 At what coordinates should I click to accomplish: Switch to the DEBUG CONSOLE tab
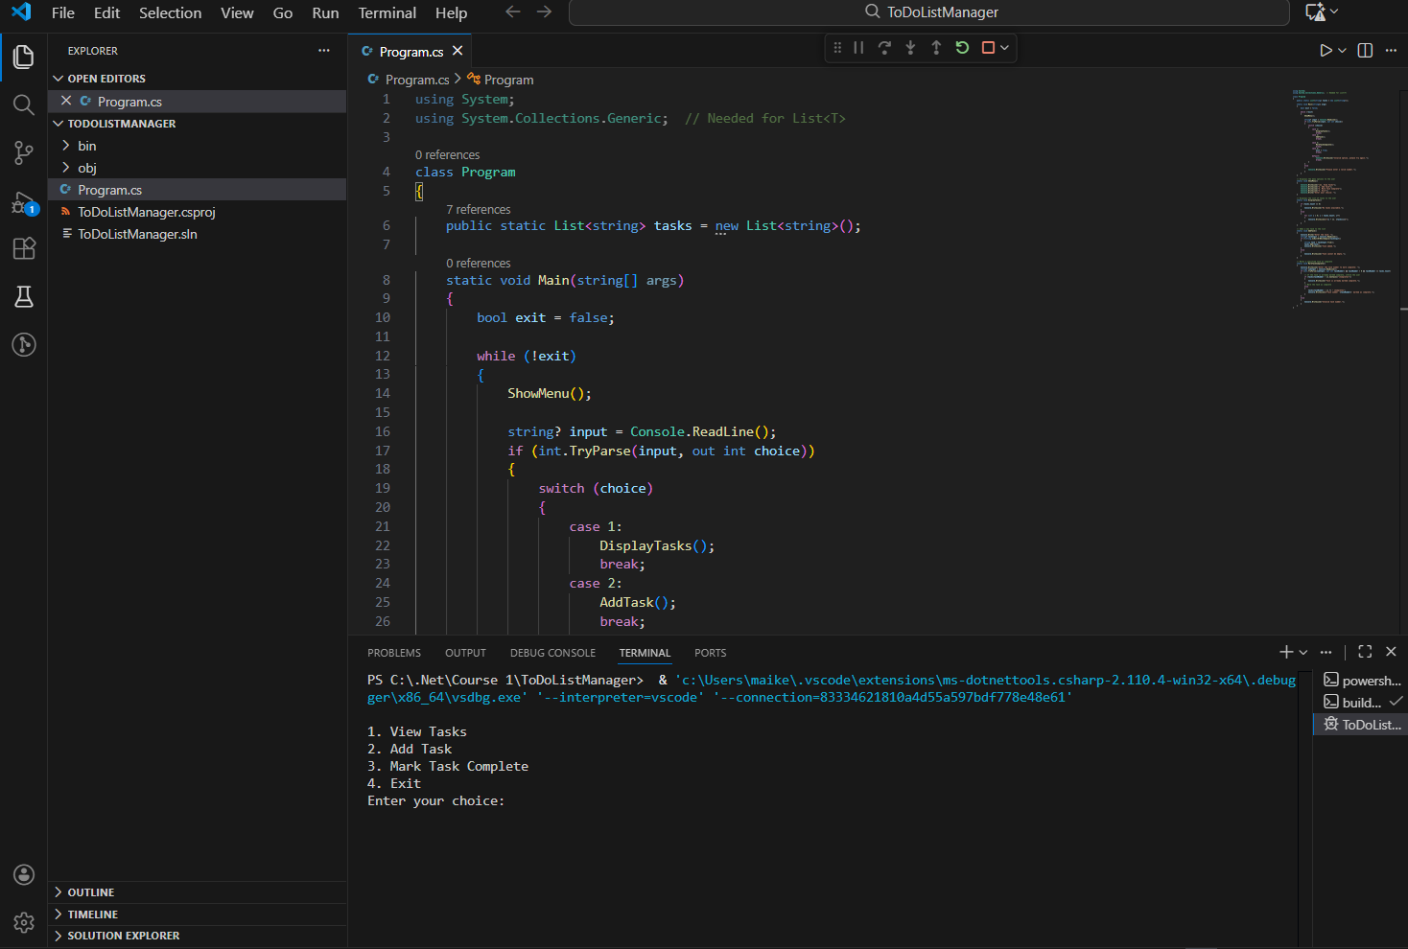tap(552, 653)
